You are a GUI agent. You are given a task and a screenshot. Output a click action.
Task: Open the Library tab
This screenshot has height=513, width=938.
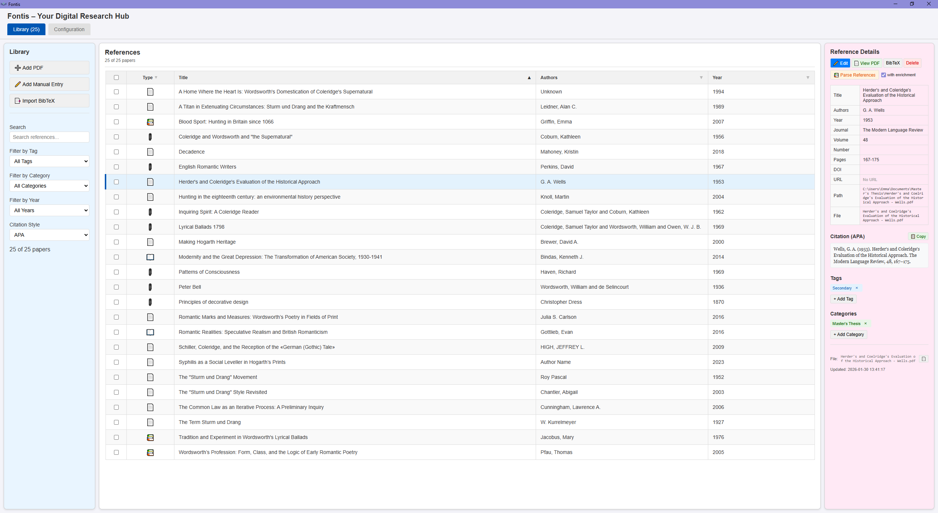tap(26, 29)
